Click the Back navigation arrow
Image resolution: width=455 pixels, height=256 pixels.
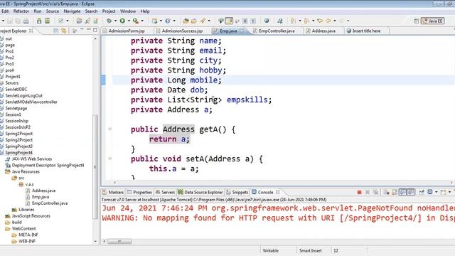tap(328, 21)
